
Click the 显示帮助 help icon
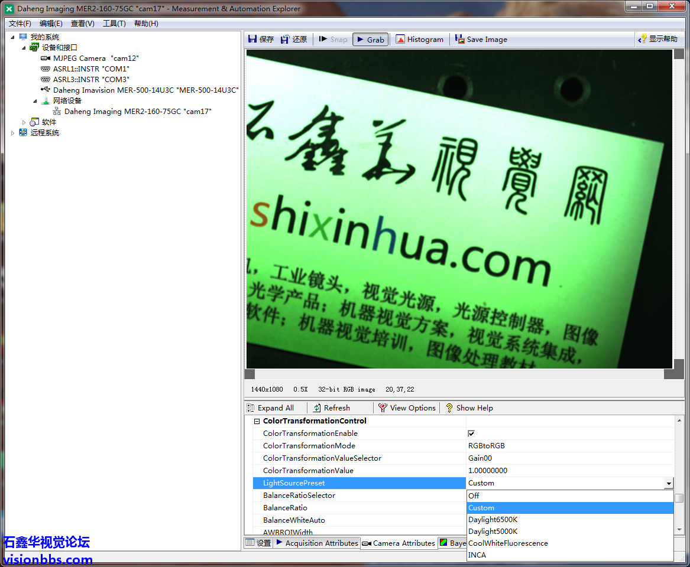click(643, 39)
